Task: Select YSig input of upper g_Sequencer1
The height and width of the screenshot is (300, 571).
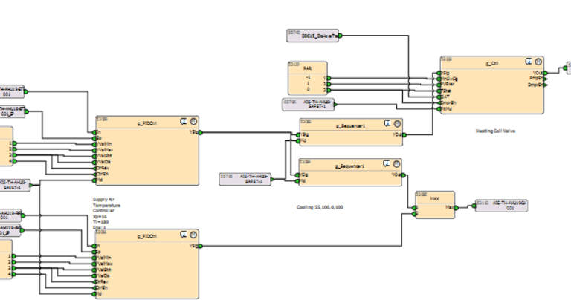Action: pyautogui.click(x=298, y=135)
